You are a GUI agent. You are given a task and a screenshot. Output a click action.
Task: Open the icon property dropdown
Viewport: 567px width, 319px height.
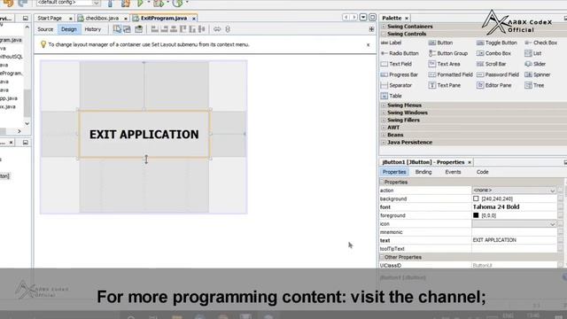(x=552, y=224)
